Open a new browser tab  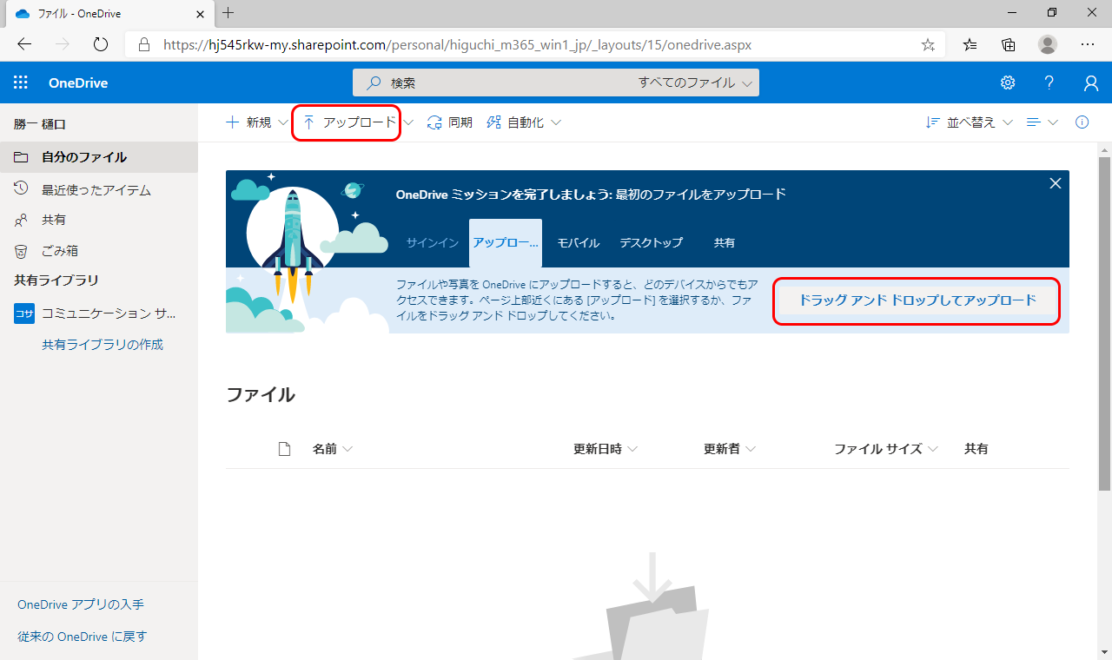(x=228, y=13)
